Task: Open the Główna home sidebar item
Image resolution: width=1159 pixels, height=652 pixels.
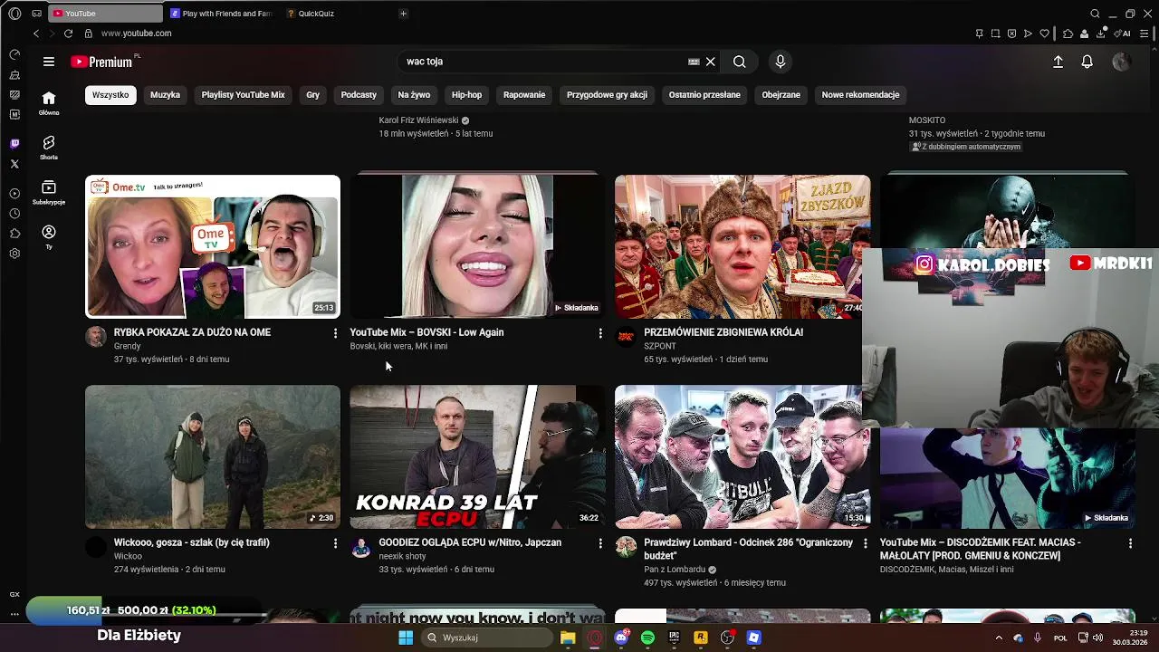Action: click(x=49, y=103)
